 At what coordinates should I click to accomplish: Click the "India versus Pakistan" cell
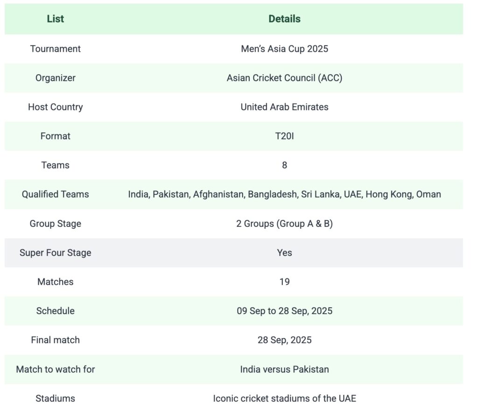[284, 369]
